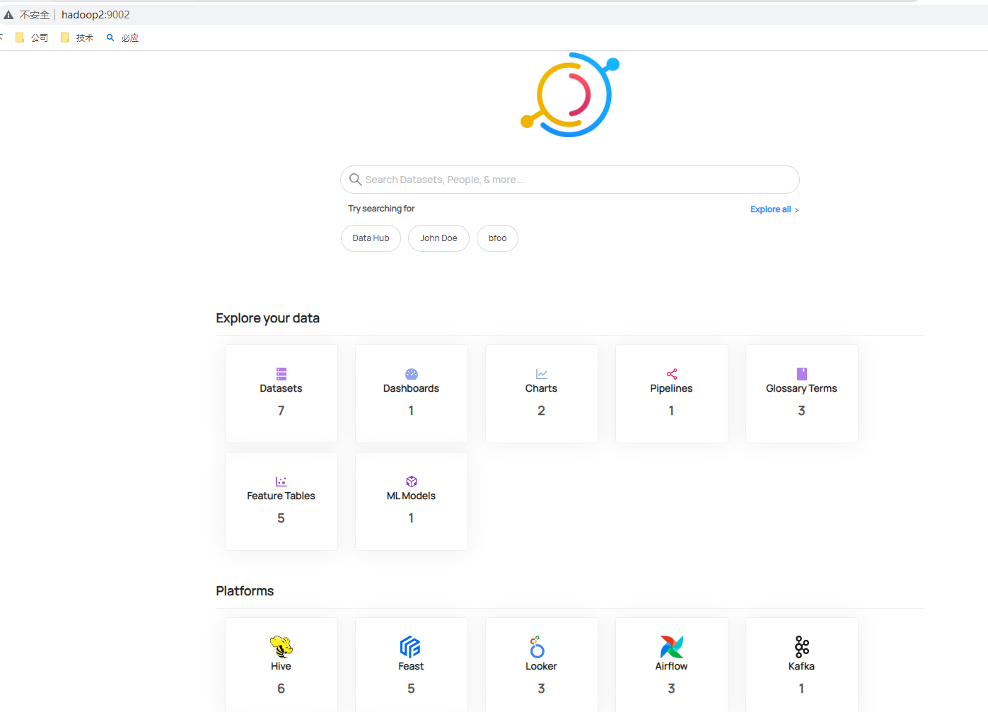Click the Kafka platform logo
Screen dimensions: 988x712
802,646
